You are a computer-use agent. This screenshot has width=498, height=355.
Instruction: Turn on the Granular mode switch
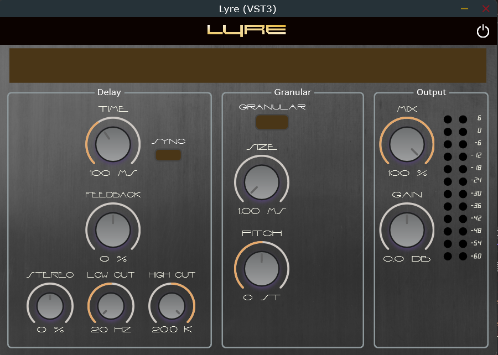272,122
